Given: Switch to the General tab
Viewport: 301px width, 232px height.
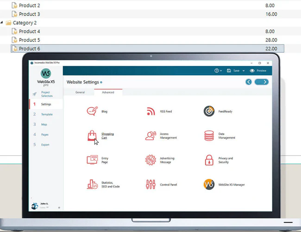Looking at the screenshot, I should coord(80,92).
